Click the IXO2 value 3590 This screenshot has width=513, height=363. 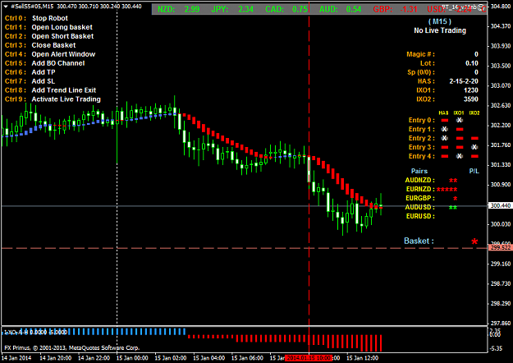click(x=471, y=99)
